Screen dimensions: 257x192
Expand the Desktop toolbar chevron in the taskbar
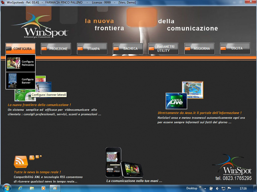(200, 187)
